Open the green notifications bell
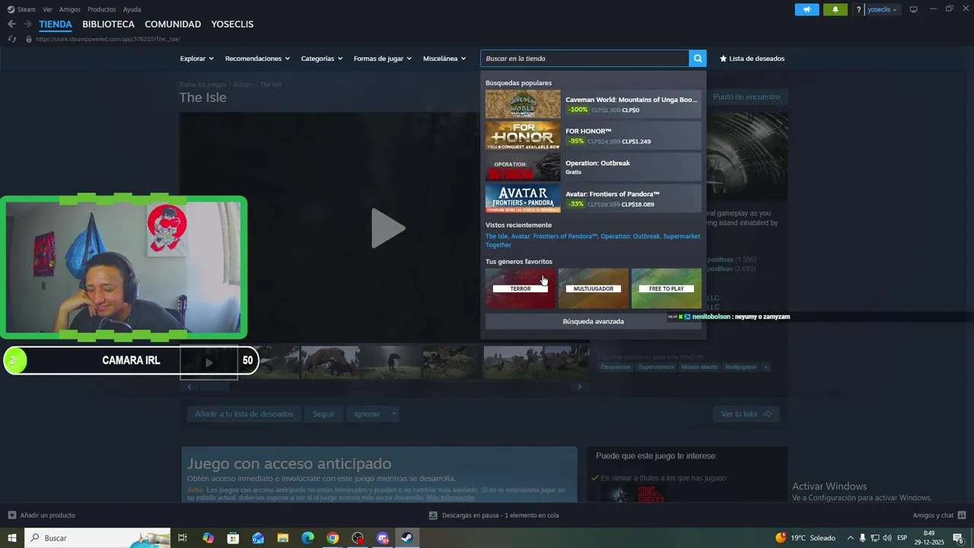The height and width of the screenshot is (548, 974). 836,9
